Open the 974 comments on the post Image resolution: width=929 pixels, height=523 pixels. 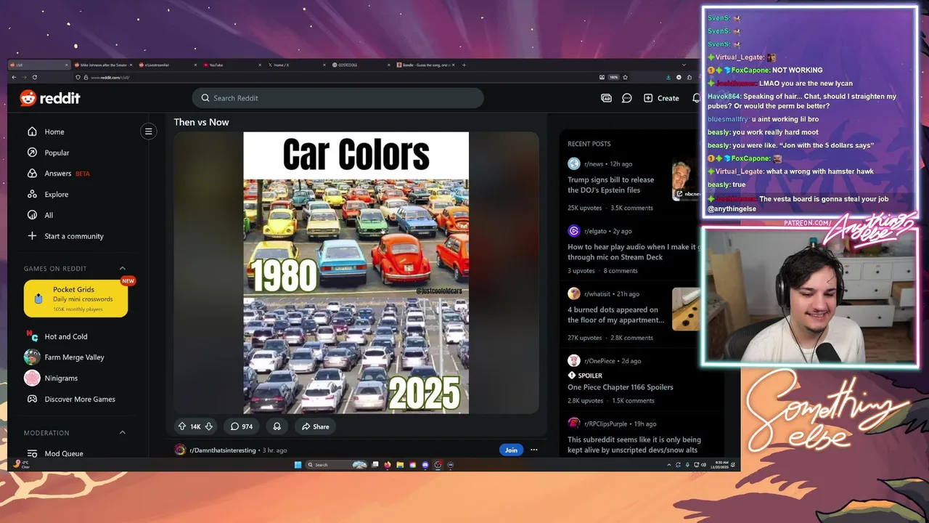pyautogui.click(x=242, y=426)
